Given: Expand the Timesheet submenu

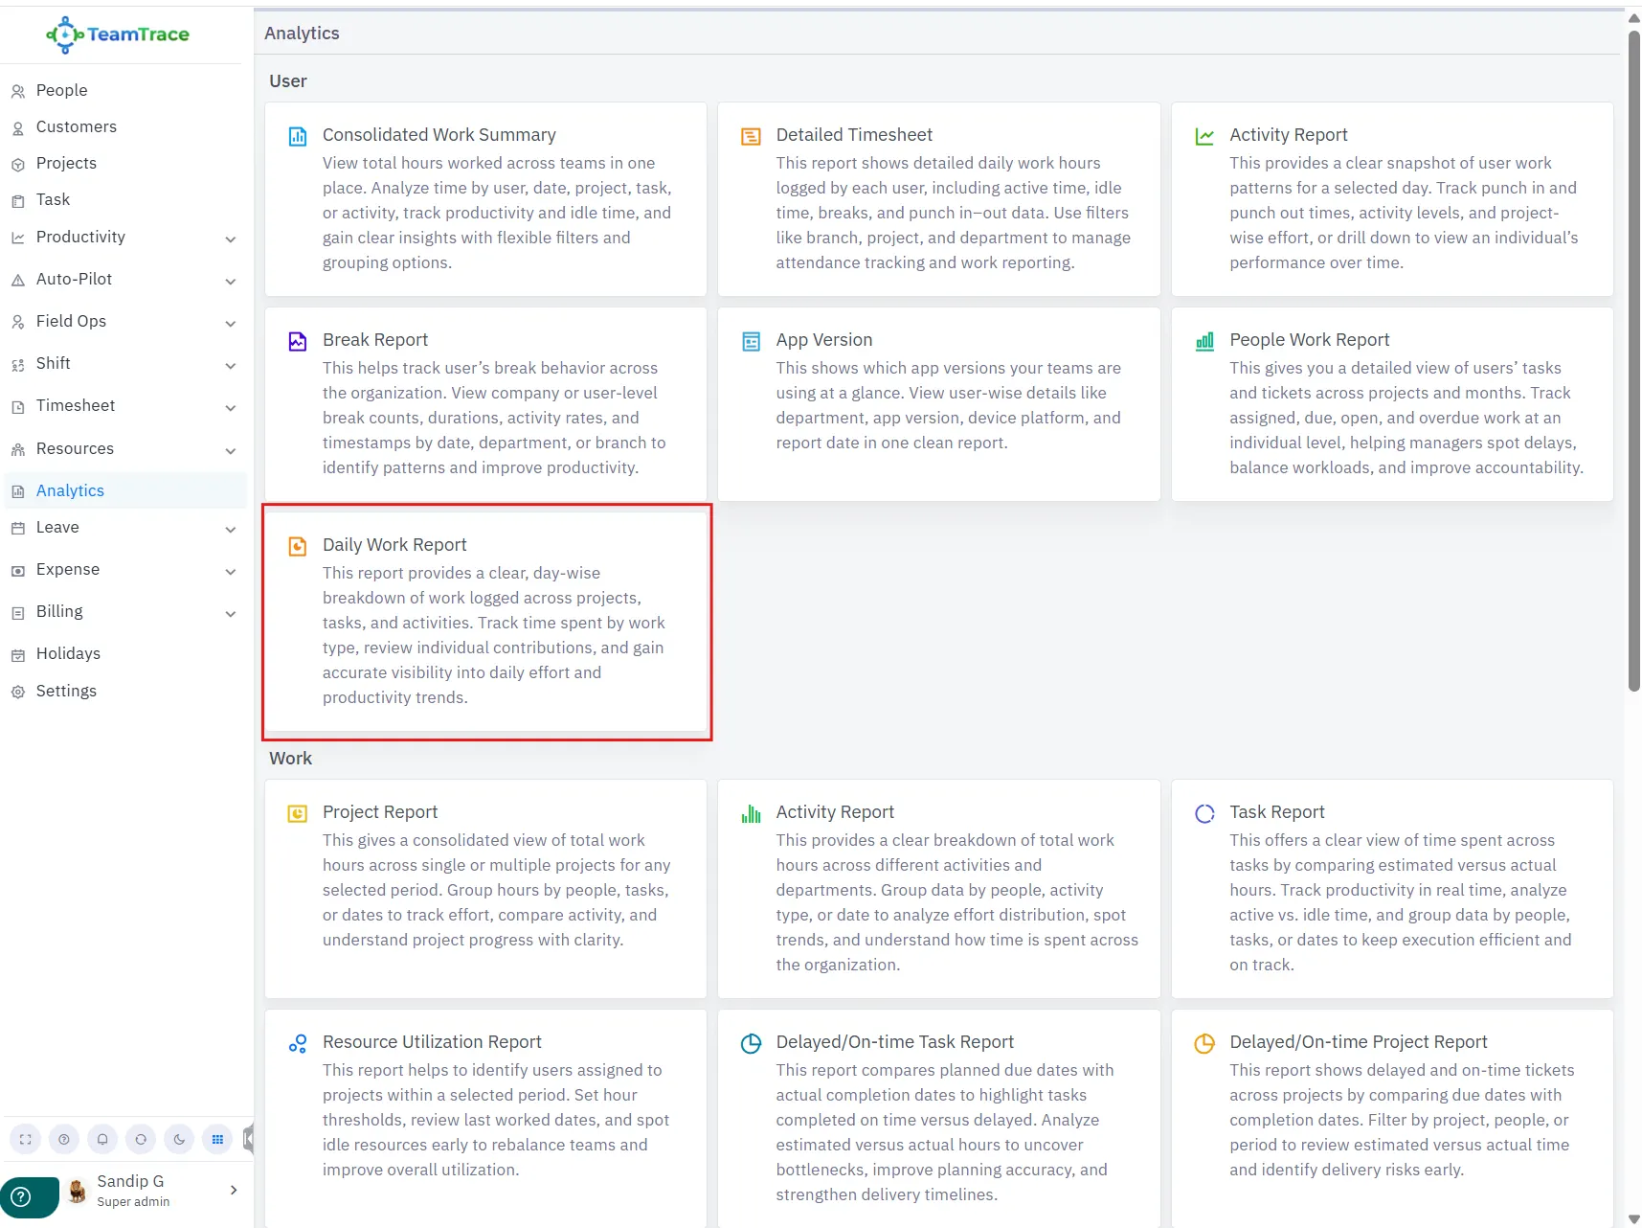Looking at the screenshot, I should tap(230, 407).
